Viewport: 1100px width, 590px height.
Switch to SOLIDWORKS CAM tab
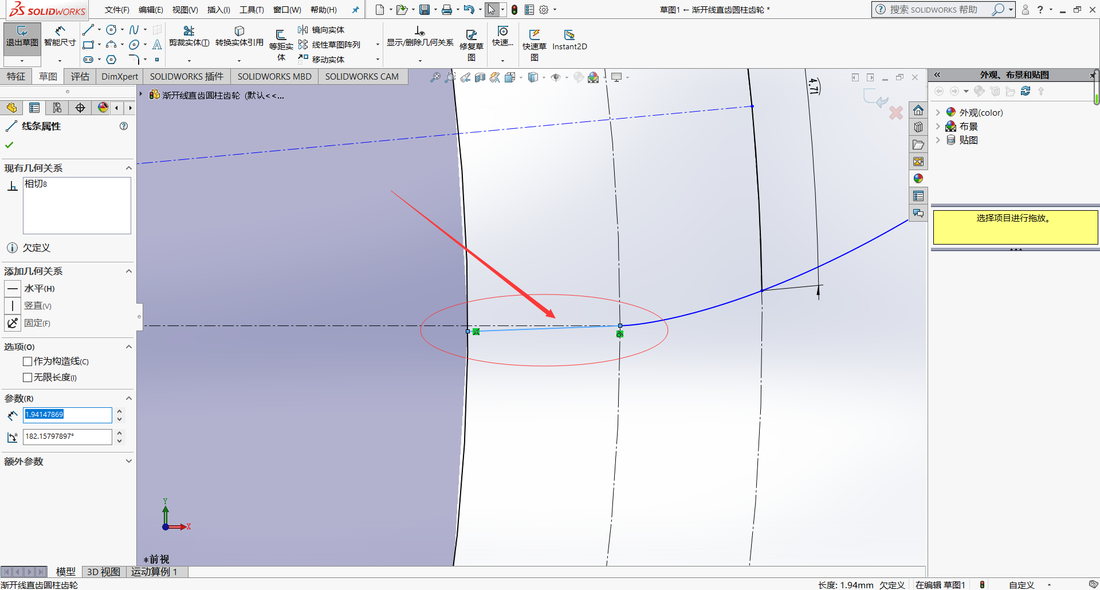[362, 77]
